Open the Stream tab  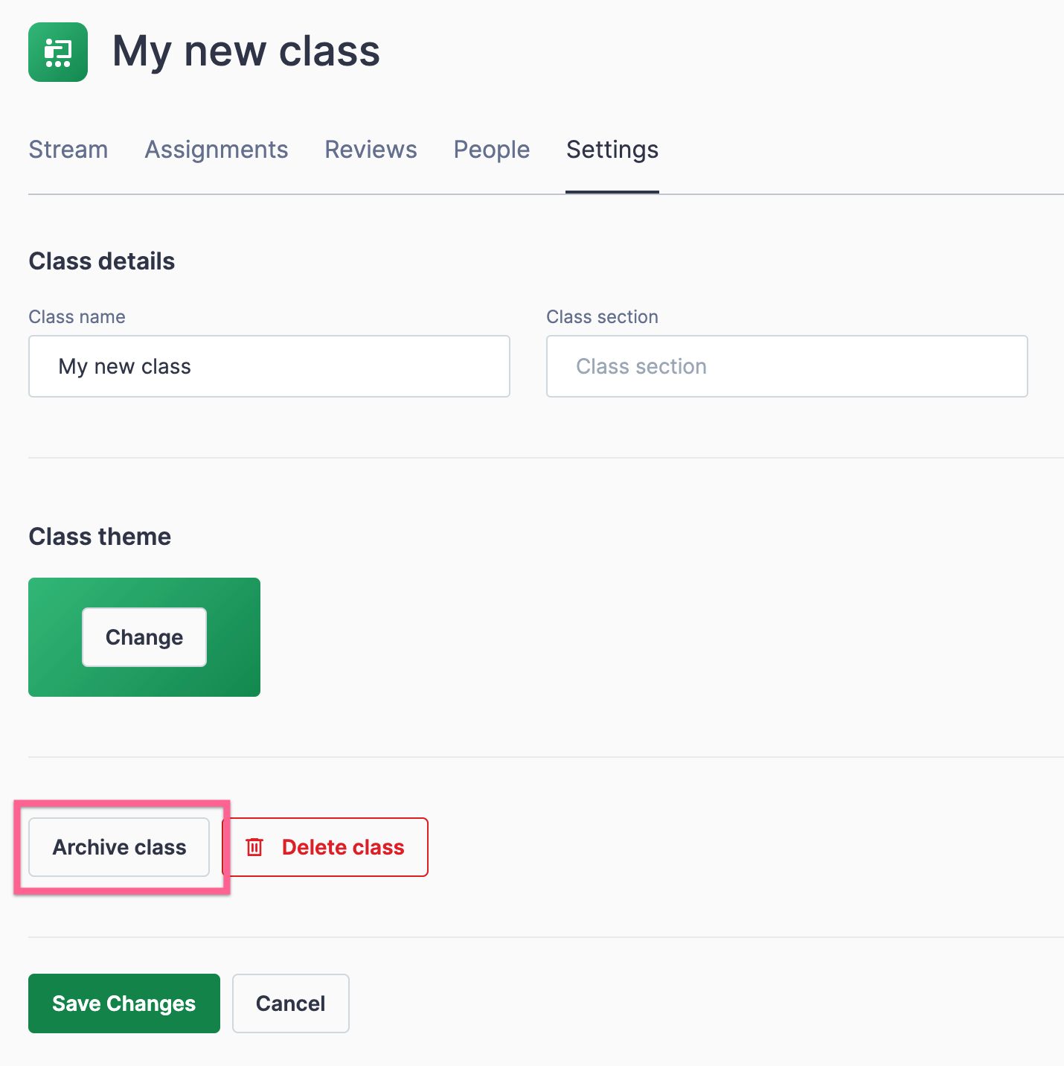(68, 150)
